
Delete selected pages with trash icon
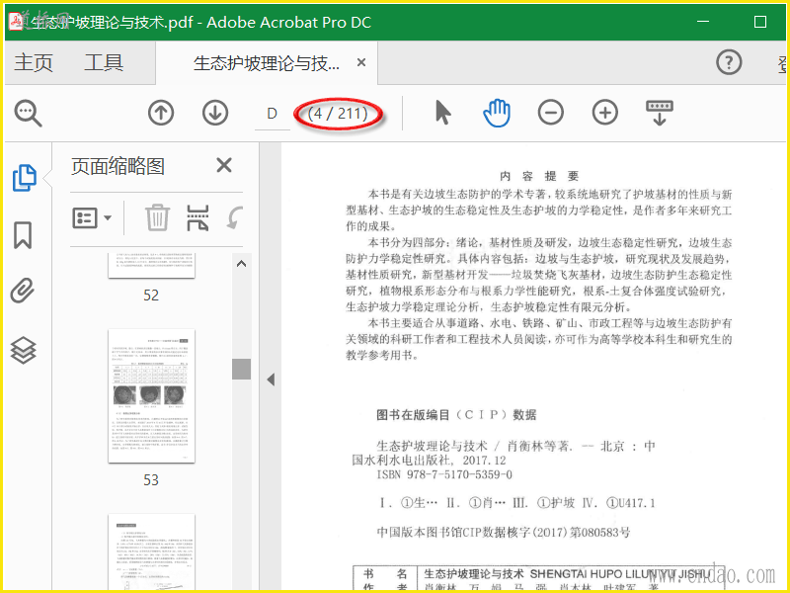pos(157,217)
